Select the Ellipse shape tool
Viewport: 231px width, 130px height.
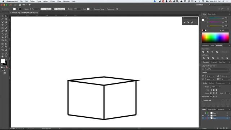tap(3, 28)
